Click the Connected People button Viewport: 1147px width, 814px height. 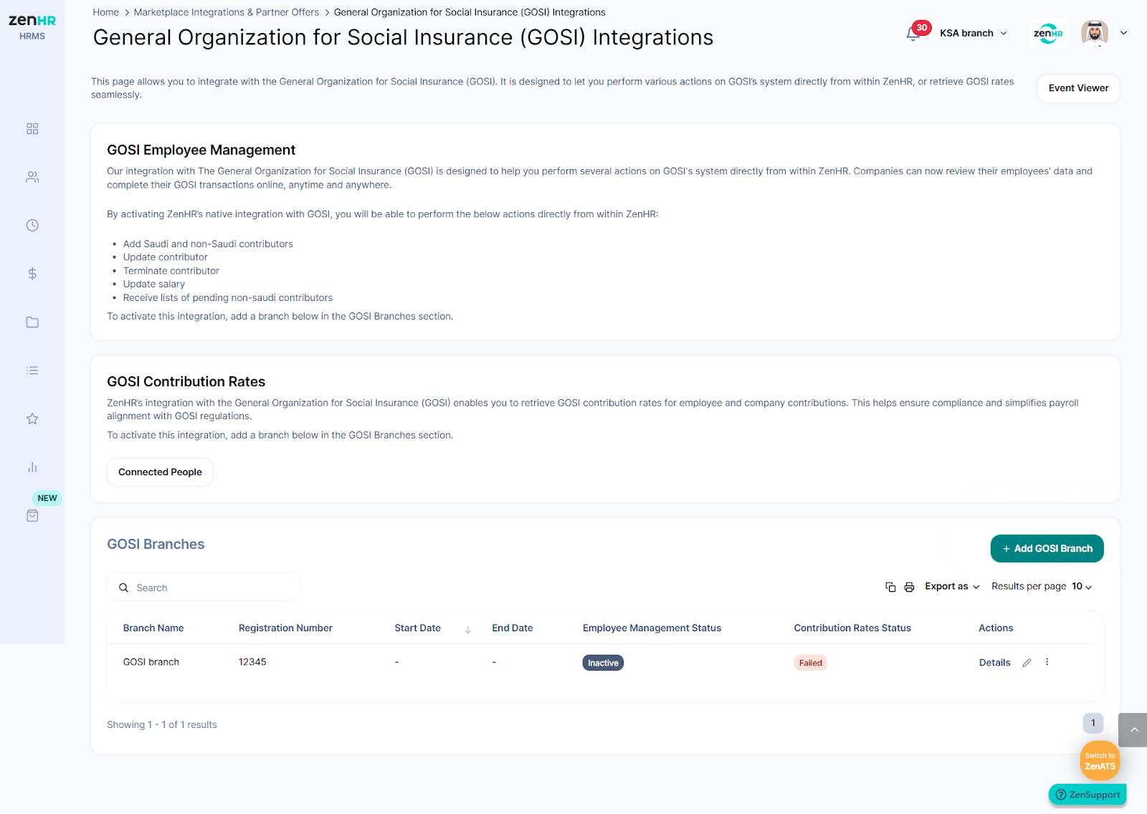tap(160, 472)
